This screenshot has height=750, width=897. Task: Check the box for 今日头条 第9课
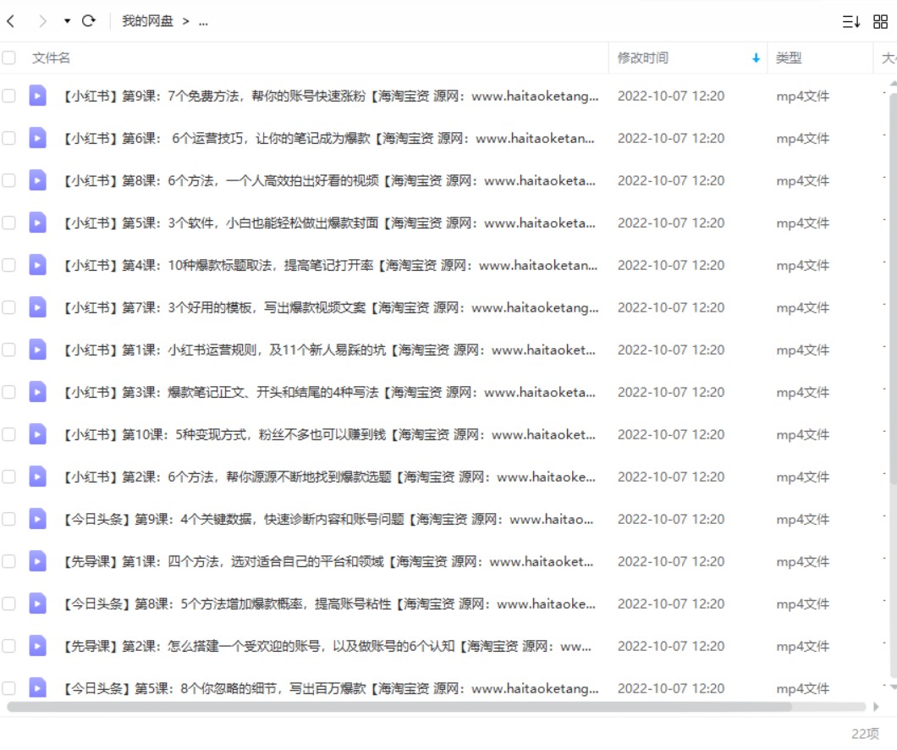click(8, 519)
